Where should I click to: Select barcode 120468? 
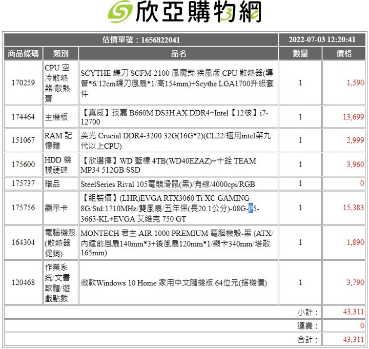(23, 282)
